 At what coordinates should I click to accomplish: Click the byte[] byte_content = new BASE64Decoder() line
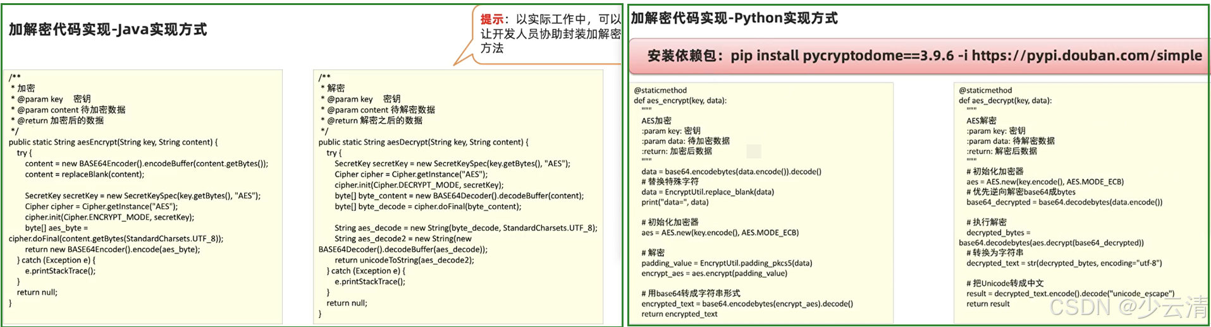tap(459, 196)
